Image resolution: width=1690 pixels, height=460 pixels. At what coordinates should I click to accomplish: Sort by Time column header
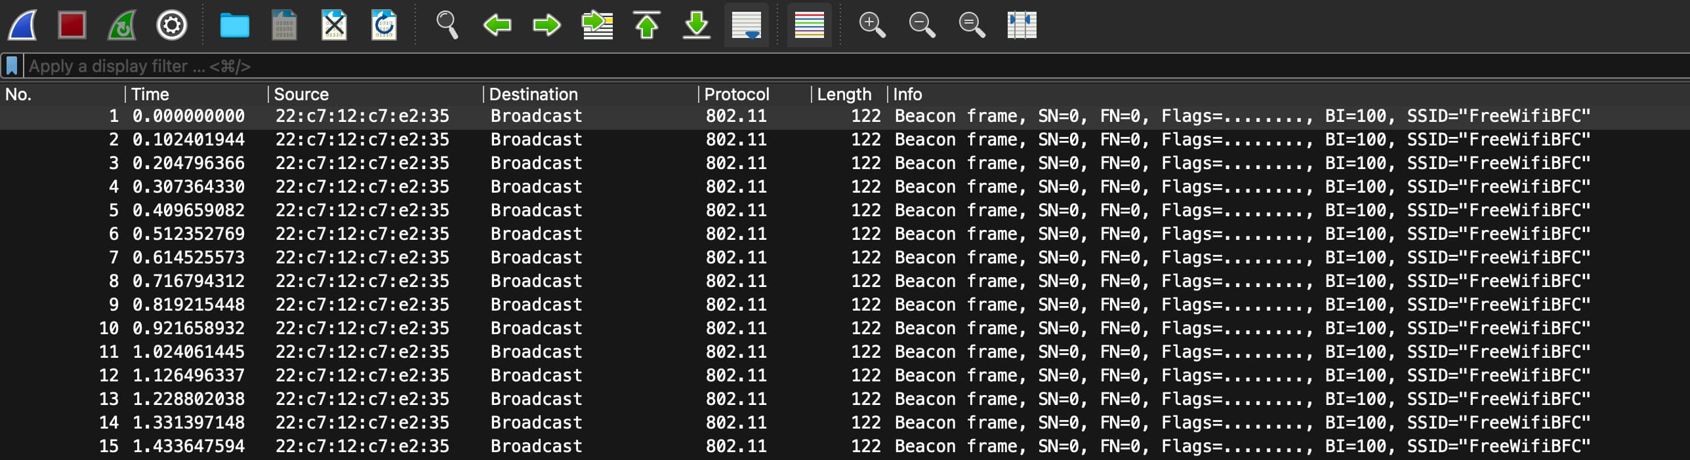click(x=197, y=94)
